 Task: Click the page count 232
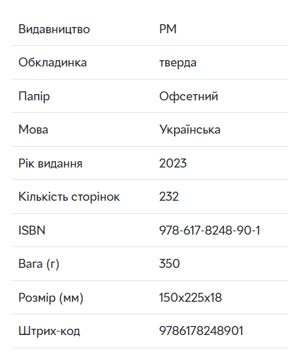pyautogui.click(x=169, y=197)
